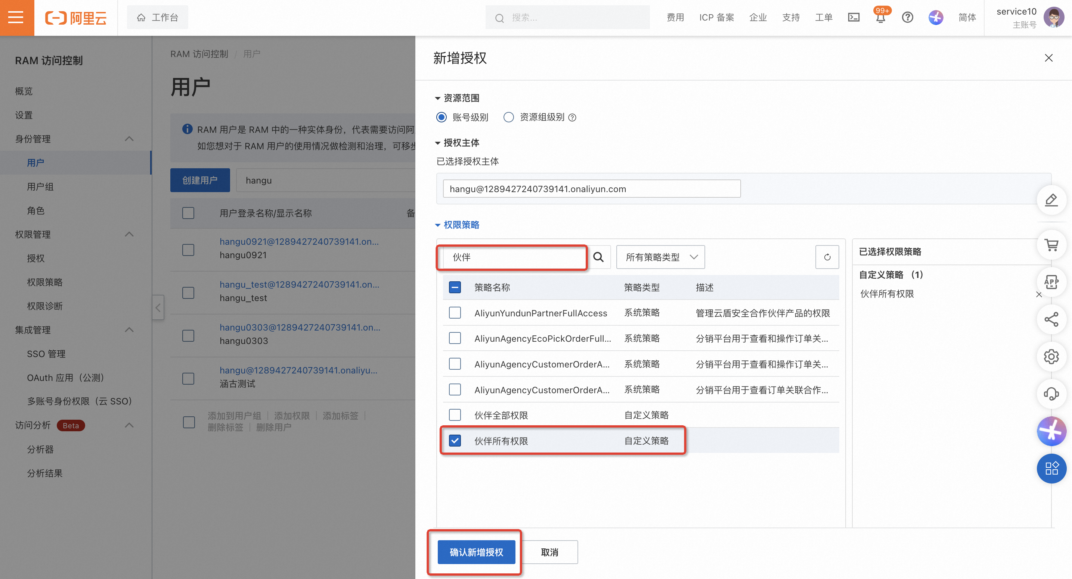Viewport: 1072px width, 579px height.
Task: Check the 伙伴全部权限 policy checkbox
Action: pyautogui.click(x=455, y=415)
